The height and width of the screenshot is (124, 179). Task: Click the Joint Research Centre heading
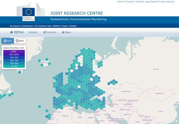77,13
